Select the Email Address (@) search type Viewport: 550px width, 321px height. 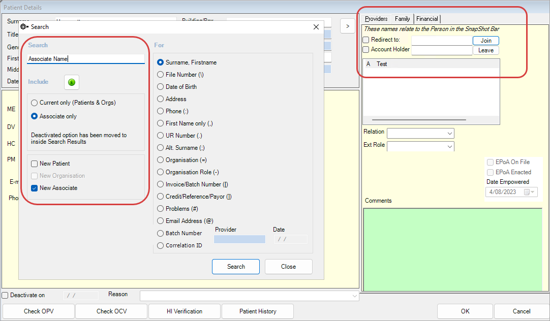coord(161,221)
